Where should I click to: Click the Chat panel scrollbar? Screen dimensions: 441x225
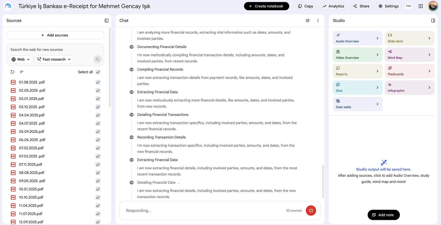point(323,181)
